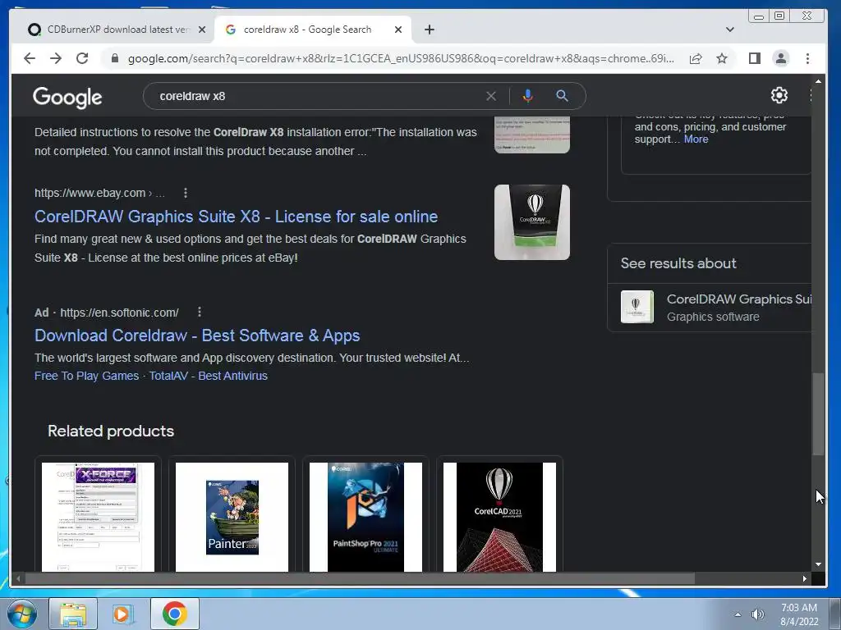This screenshot has width=841, height=630.
Task: Open installation error result thumbnail
Action: [532, 135]
